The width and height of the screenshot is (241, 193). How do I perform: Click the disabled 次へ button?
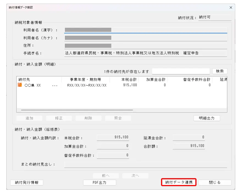135,175
